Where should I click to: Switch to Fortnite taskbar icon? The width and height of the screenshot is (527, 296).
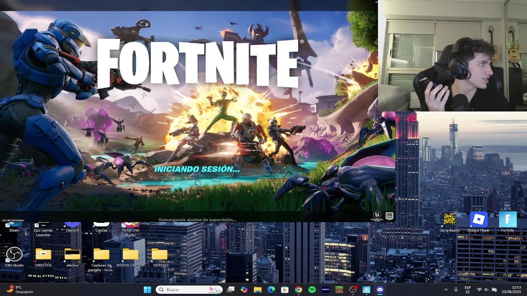366,289
